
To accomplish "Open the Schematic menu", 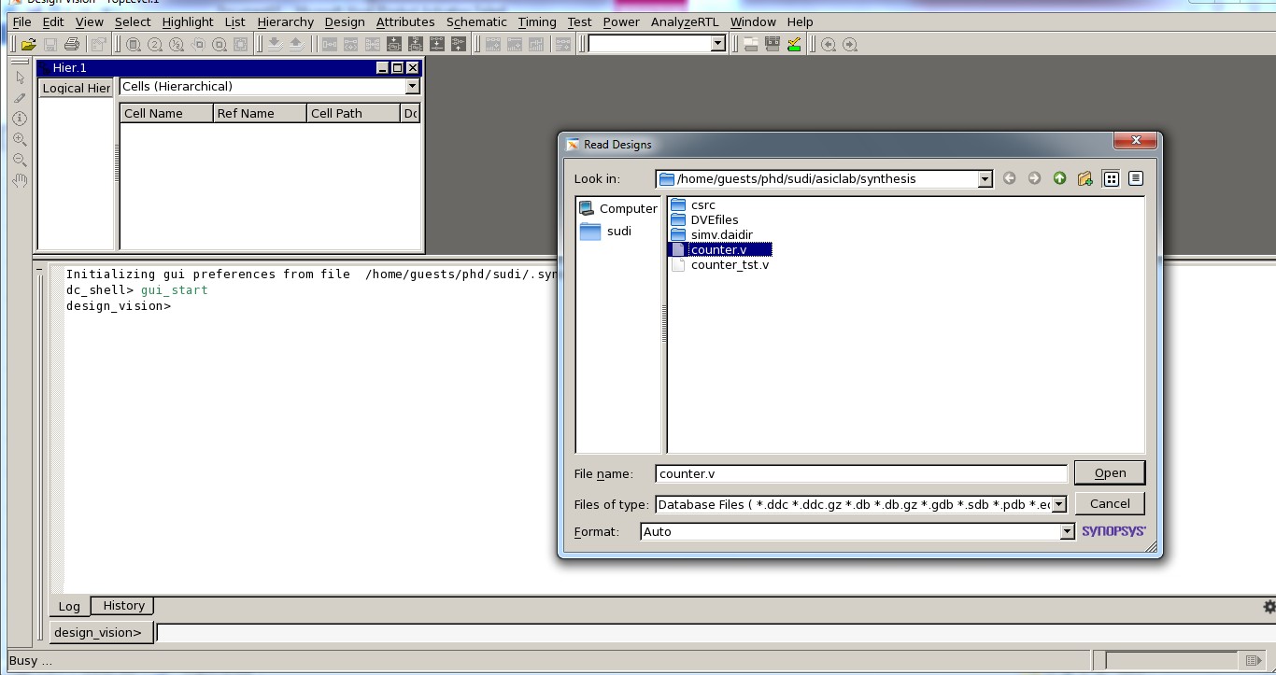I will tap(476, 21).
